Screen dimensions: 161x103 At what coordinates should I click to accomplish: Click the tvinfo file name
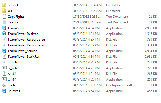pyautogui.click(x=12, y=85)
